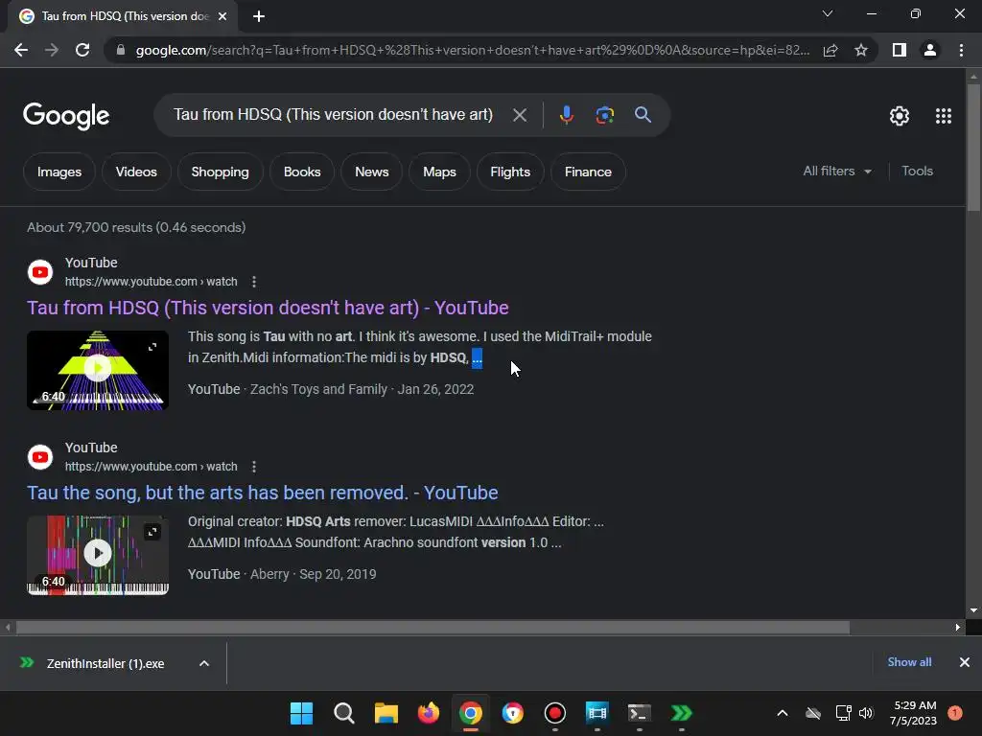Click in the Google search box
Screen dimensions: 982x736
(333, 115)
